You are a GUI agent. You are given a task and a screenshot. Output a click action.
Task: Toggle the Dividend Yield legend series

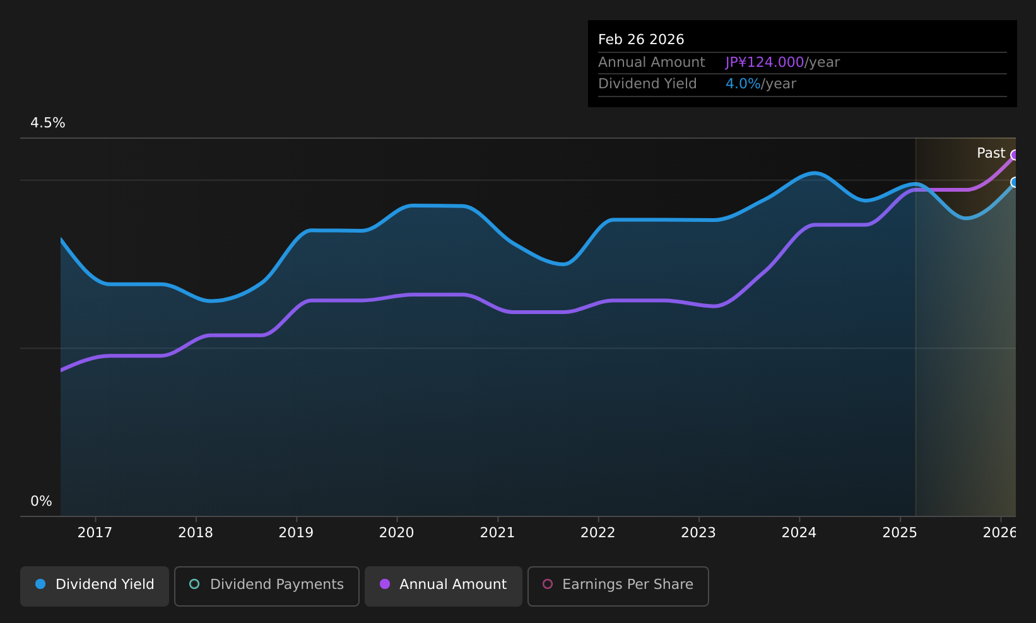(95, 586)
